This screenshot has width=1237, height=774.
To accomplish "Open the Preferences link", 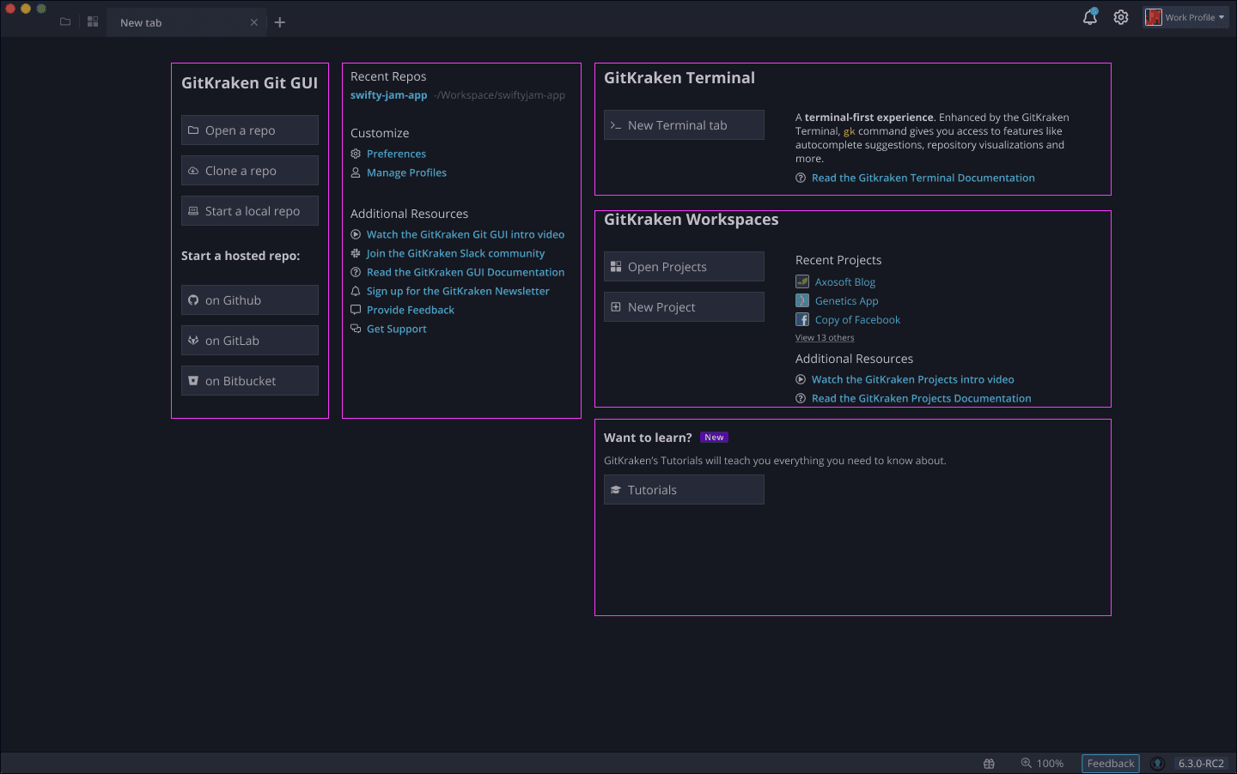I will [x=396, y=154].
